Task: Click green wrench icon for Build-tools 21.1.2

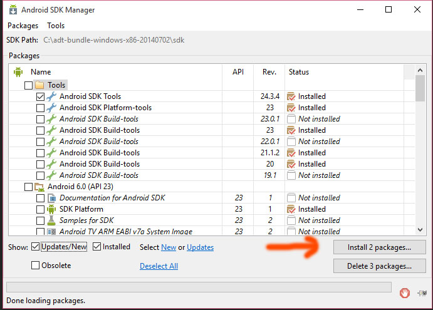Action: click(51, 153)
